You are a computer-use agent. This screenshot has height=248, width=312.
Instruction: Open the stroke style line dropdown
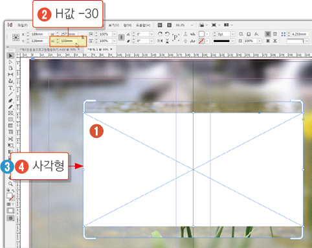[232, 41]
